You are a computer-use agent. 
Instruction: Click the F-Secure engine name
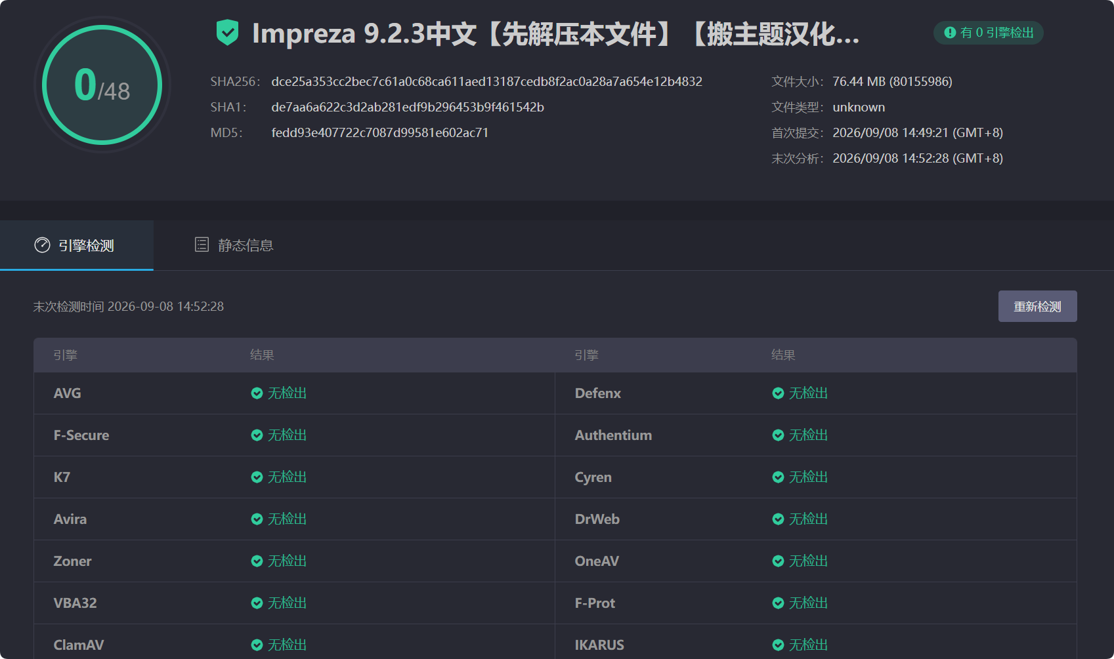(81, 435)
